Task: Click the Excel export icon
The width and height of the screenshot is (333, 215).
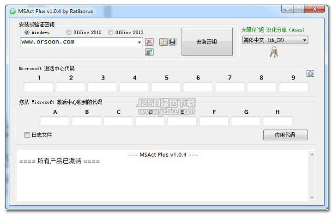Action: pyautogui.click(x=149, y=52)
